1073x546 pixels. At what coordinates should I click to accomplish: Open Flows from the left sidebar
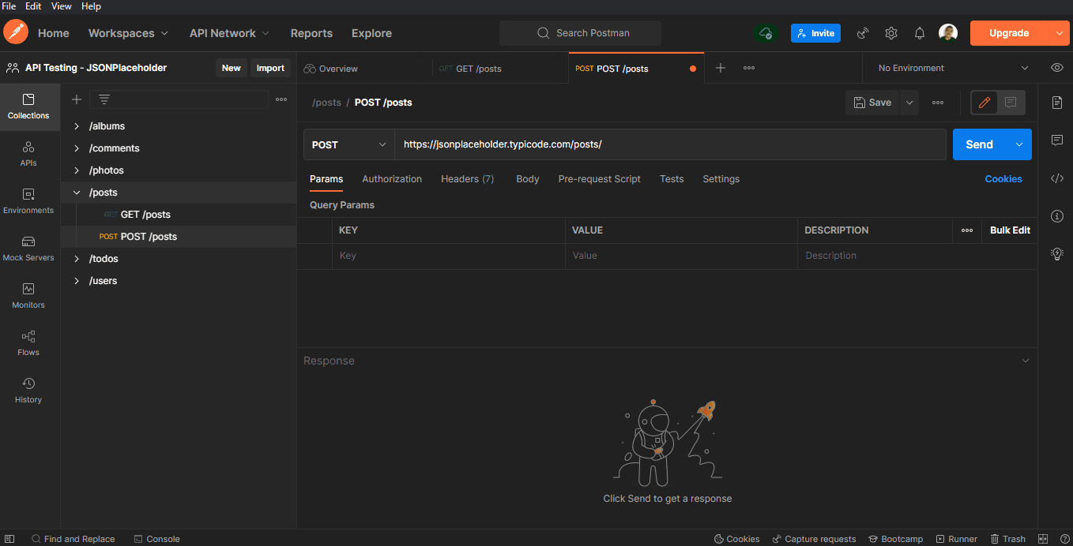(x=28, y=342)
